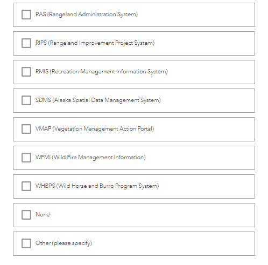Click the VMAP option label text
This screenshot has width=268, height=265.
[x=95, y=129]
